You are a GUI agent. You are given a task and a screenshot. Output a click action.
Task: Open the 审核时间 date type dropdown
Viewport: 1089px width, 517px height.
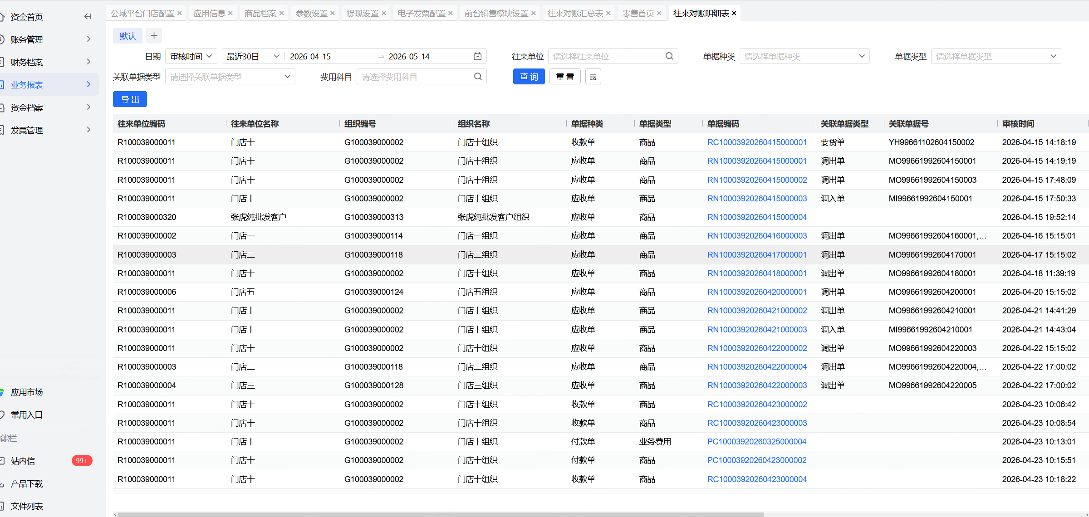tap(191, 56)
